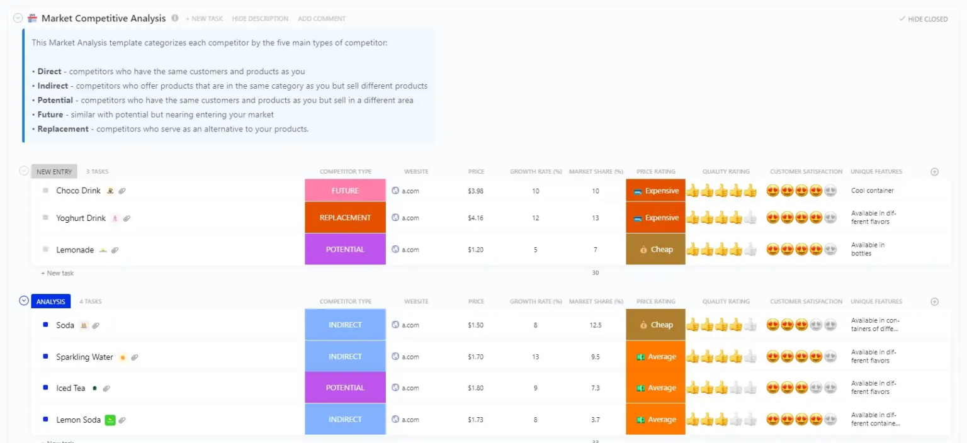
Task: Click HIDE DESCRIPTION in the top bar
Action: tap(260, 18)
